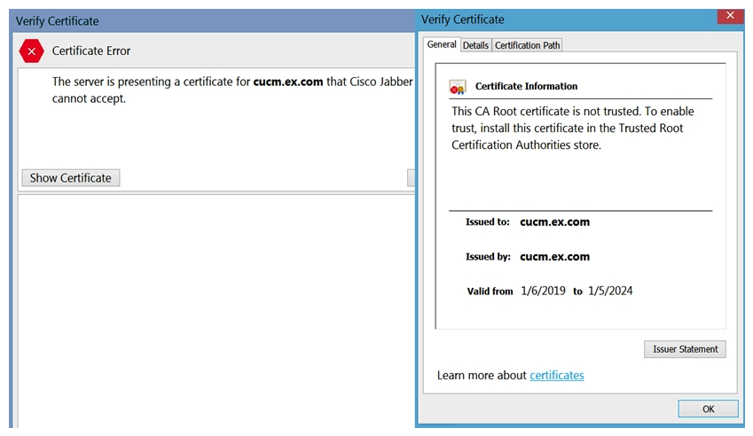Select the Issued by cucm.ex.com value

554,257
